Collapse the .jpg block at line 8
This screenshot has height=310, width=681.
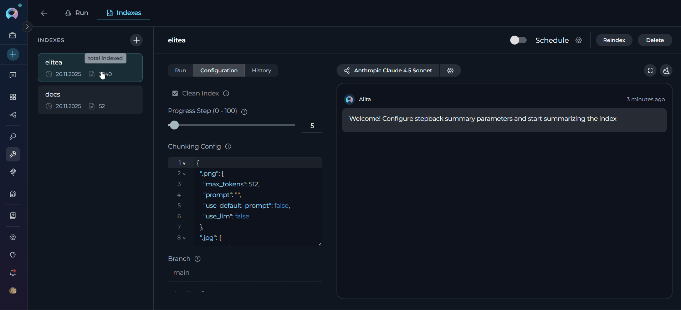[184, 238]
